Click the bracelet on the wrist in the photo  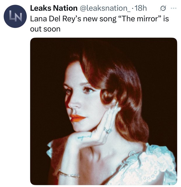tap(69, 174)
